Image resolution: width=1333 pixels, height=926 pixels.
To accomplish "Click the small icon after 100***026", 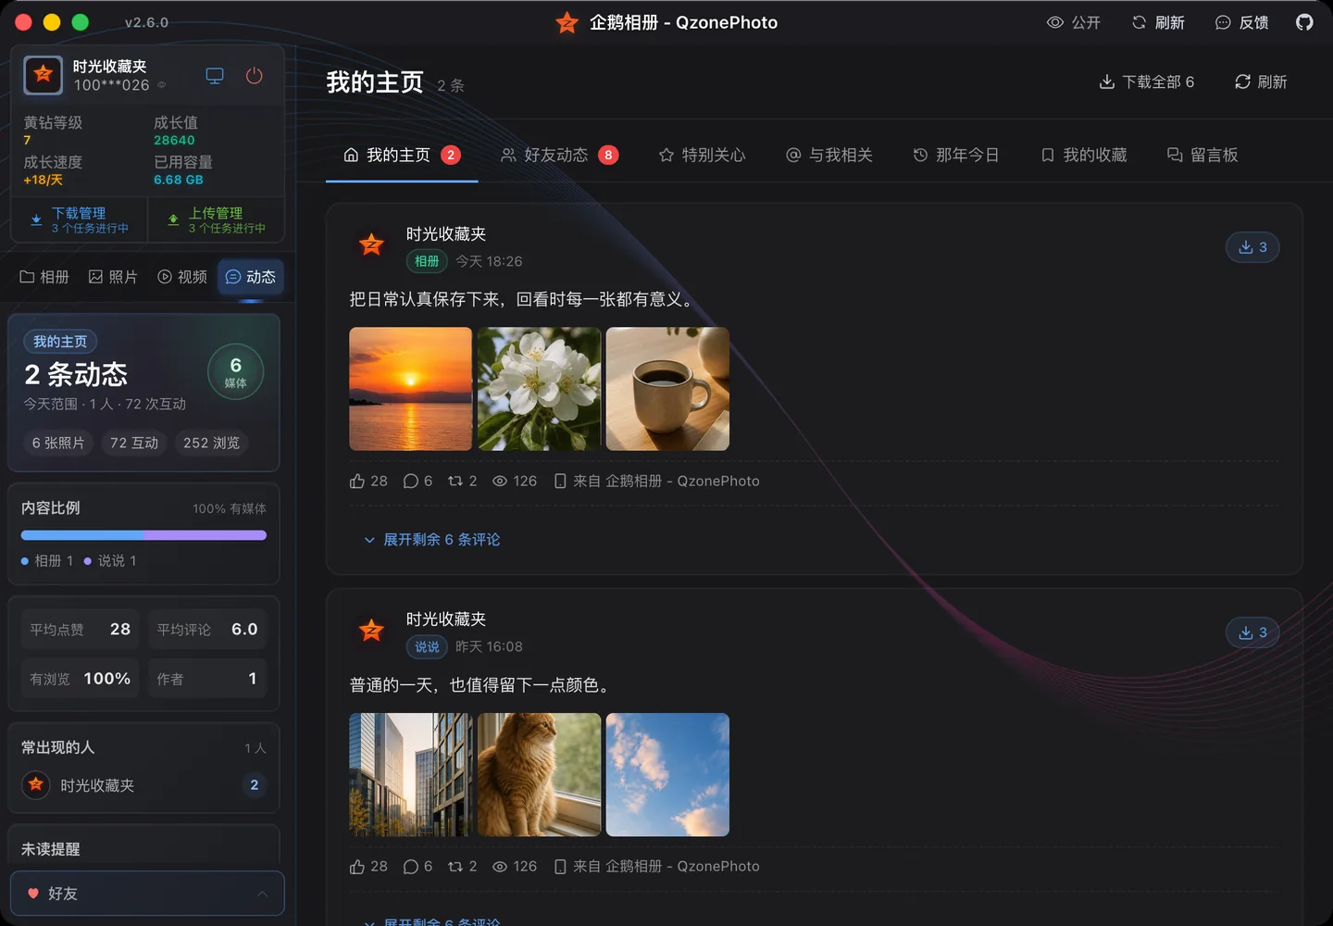I will pyautogui.click(x=162, y=85).
